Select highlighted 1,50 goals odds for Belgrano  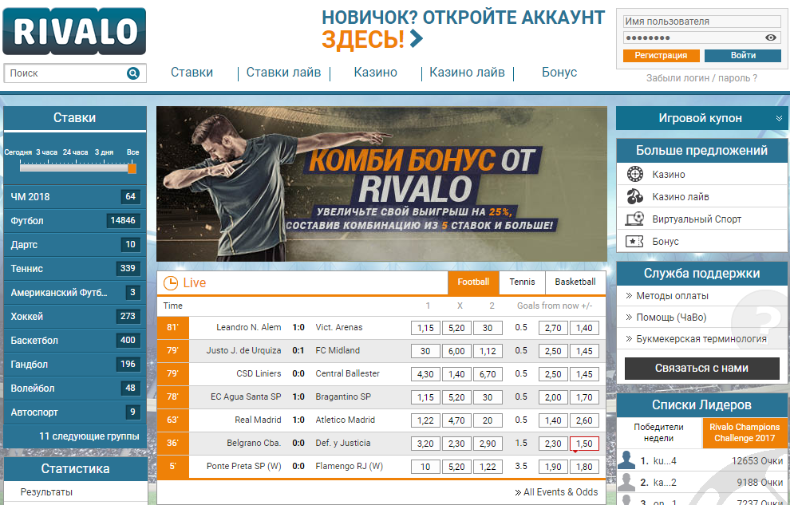pos(584,444)
